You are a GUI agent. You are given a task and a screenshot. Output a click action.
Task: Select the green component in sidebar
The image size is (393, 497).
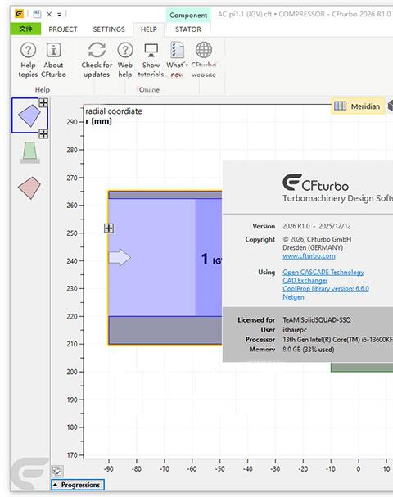(x=29, y=152)
